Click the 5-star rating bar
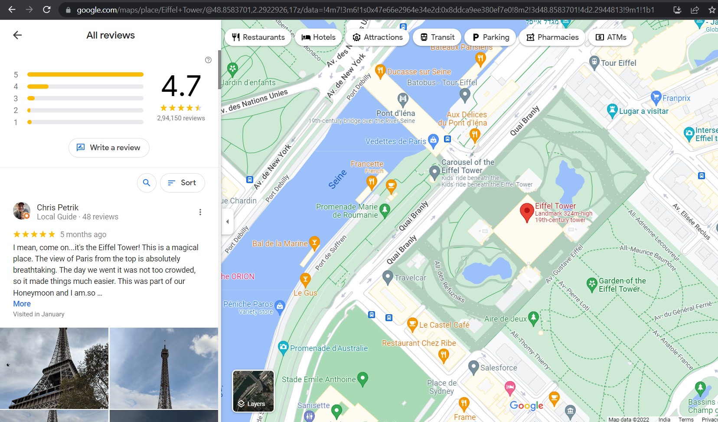This screenshot has width=718, height=422. (x=85, y=74)
